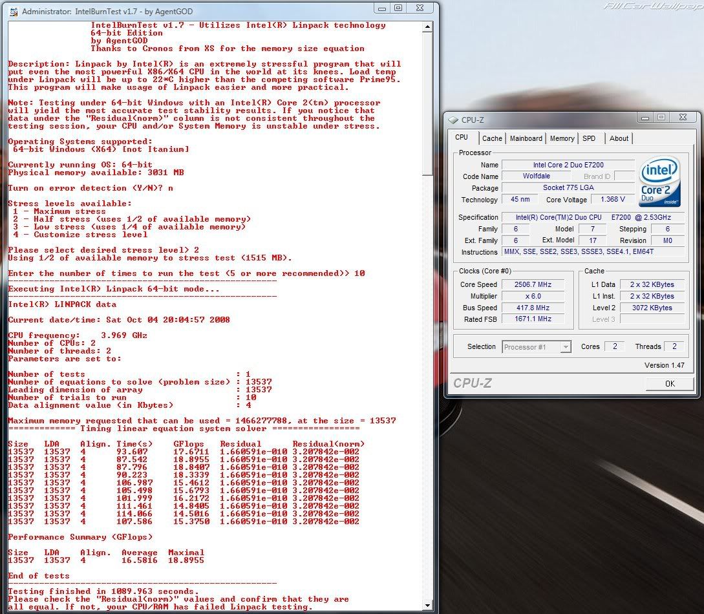
Task: Open the Mainboard tab
Action: [x=526, y=139]
